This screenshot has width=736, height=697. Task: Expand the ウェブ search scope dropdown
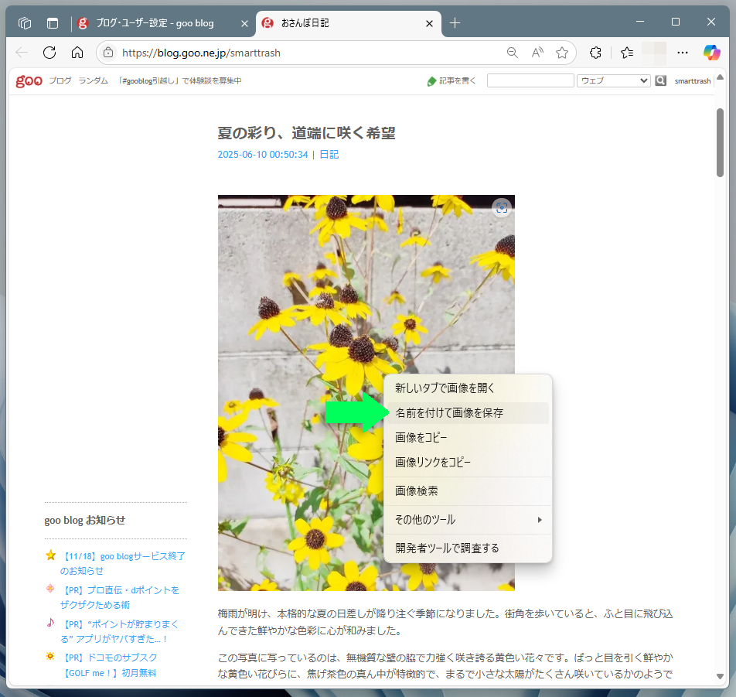click(x=614, y=80)
